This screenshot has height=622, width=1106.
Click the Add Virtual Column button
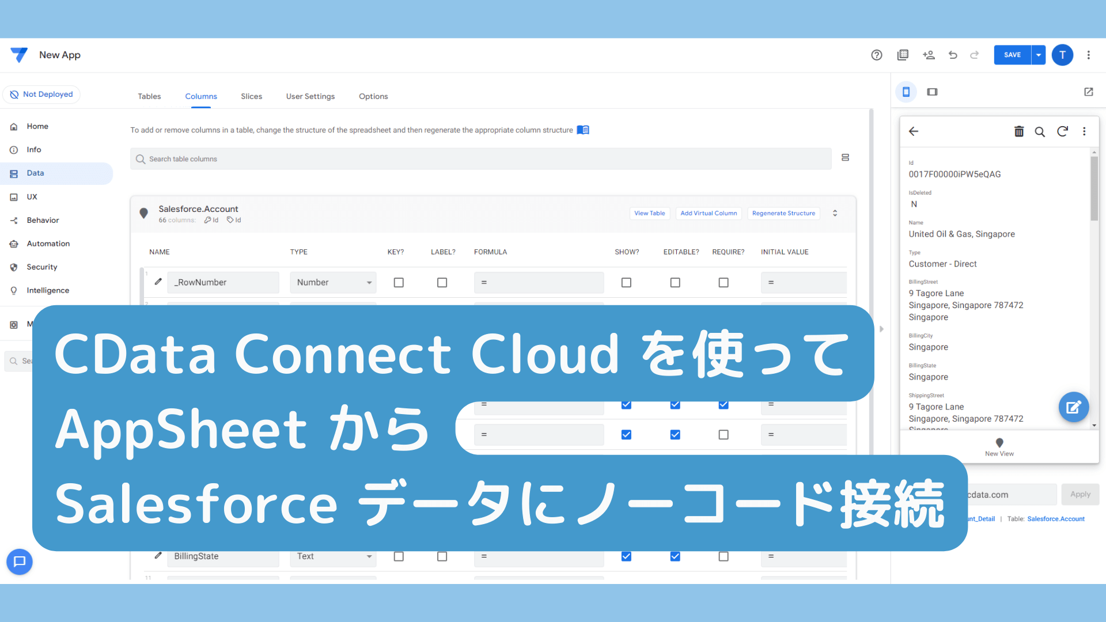[709, 213]
